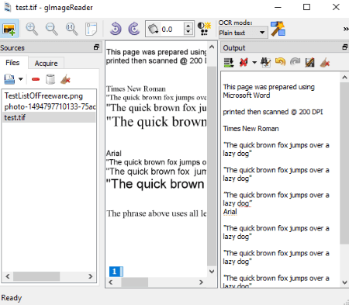This screenshot has width=349, height=305.
Task: Open brightness and contrast image controls
Action: point(204,29)
